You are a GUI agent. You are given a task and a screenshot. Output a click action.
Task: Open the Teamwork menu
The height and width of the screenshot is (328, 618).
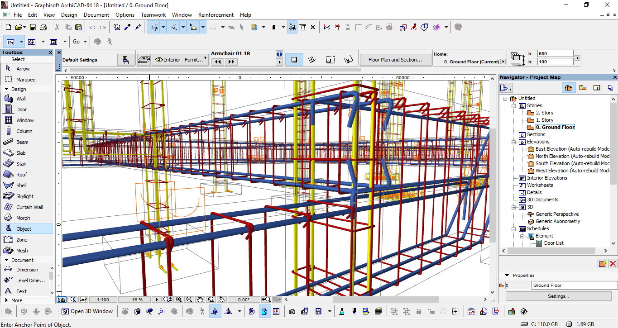[x=153, y=14]
